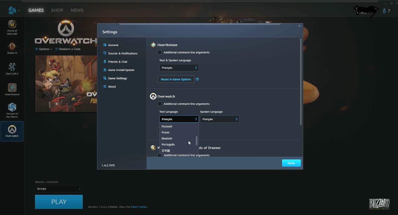Viewport: 398px width, 215px height.
Task: Open the Patch Notes link
Action: pos(139,207)
